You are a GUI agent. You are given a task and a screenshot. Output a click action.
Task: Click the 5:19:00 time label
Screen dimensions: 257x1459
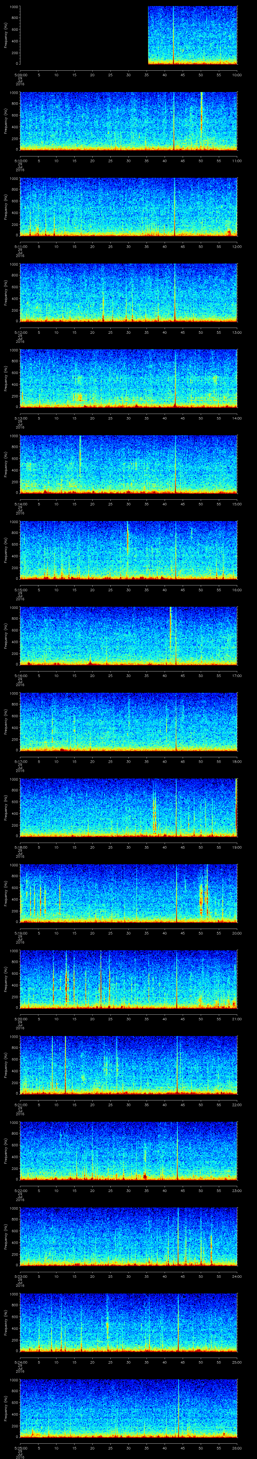coord(20,933)
